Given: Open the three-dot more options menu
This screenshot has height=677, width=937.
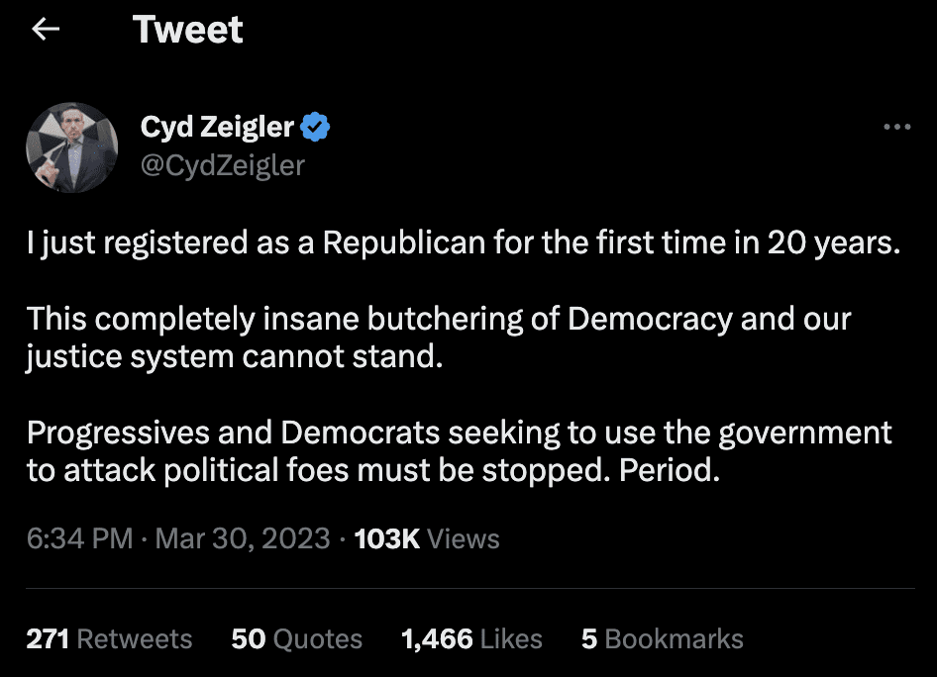Looking at the screenshot, I should [x=895, y=128].
